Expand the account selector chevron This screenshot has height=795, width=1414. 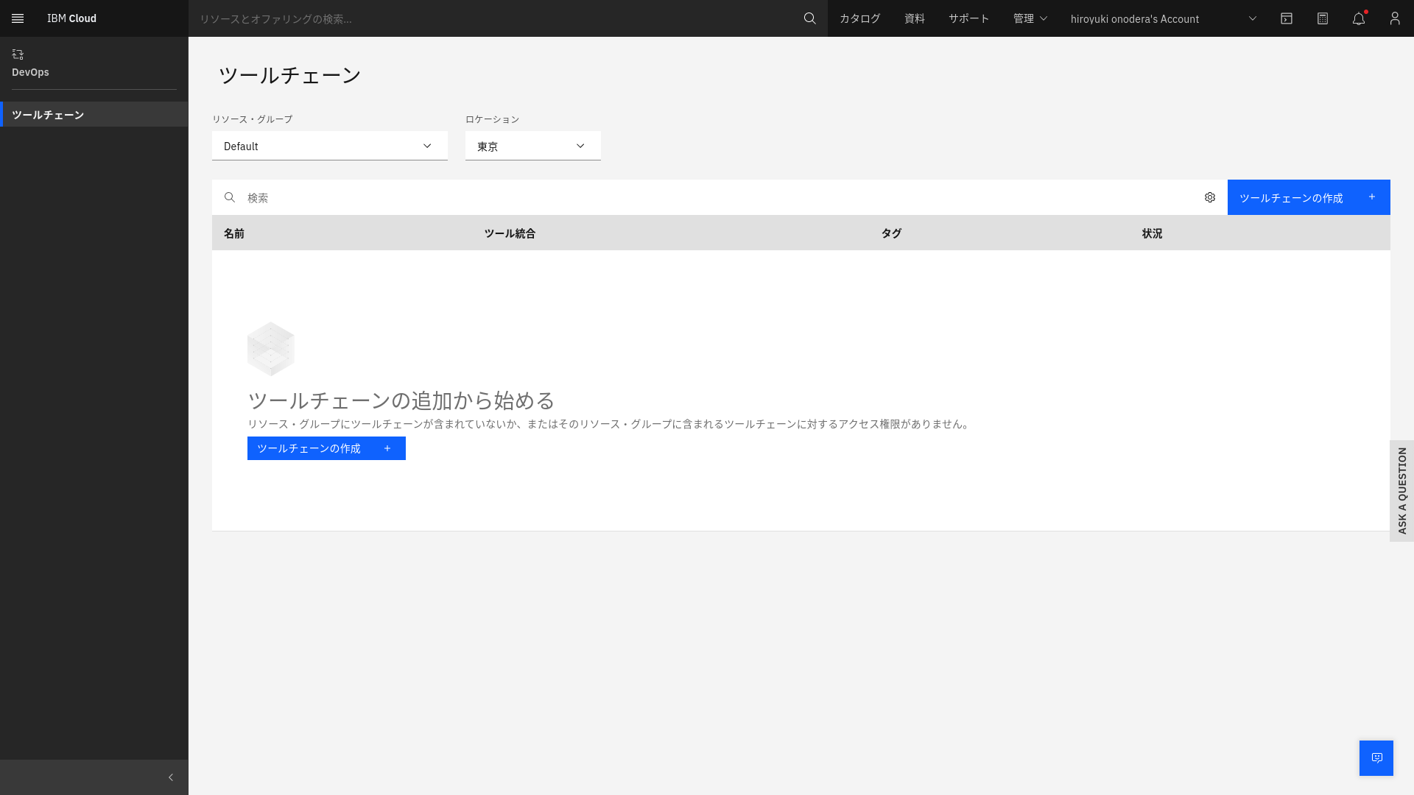[1252, 18]
